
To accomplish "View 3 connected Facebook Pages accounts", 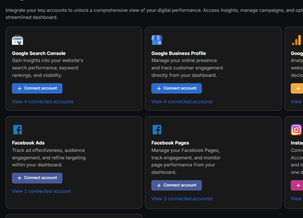I will point(182,199).
